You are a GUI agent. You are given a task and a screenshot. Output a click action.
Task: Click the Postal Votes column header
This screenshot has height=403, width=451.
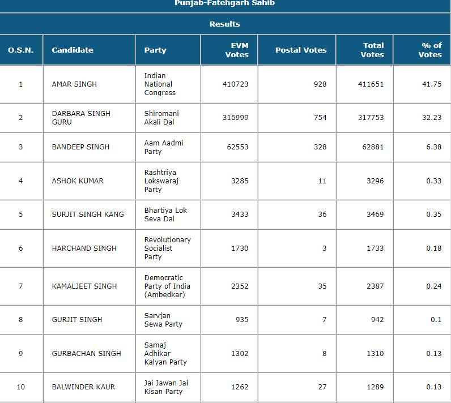click(x=301, y=50)
